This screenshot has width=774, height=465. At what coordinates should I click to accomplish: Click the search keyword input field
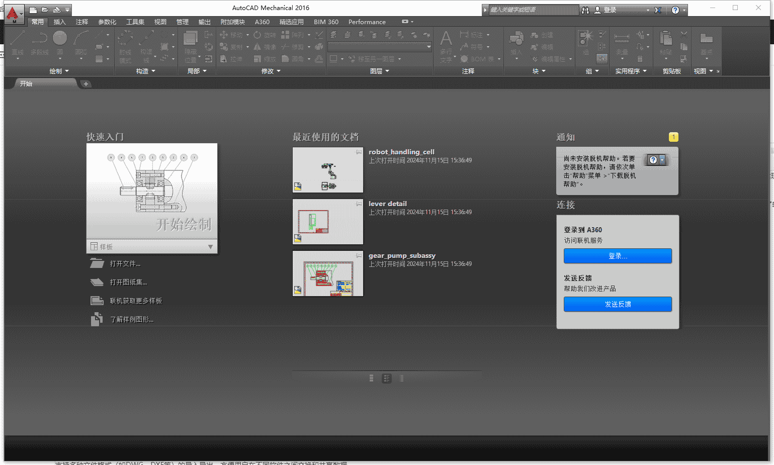533,10
